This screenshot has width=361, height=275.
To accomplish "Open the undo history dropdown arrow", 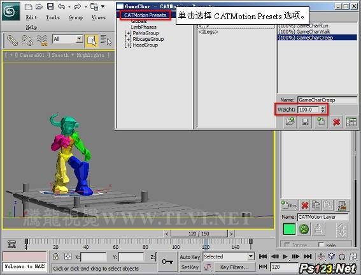I will (69, 7).
